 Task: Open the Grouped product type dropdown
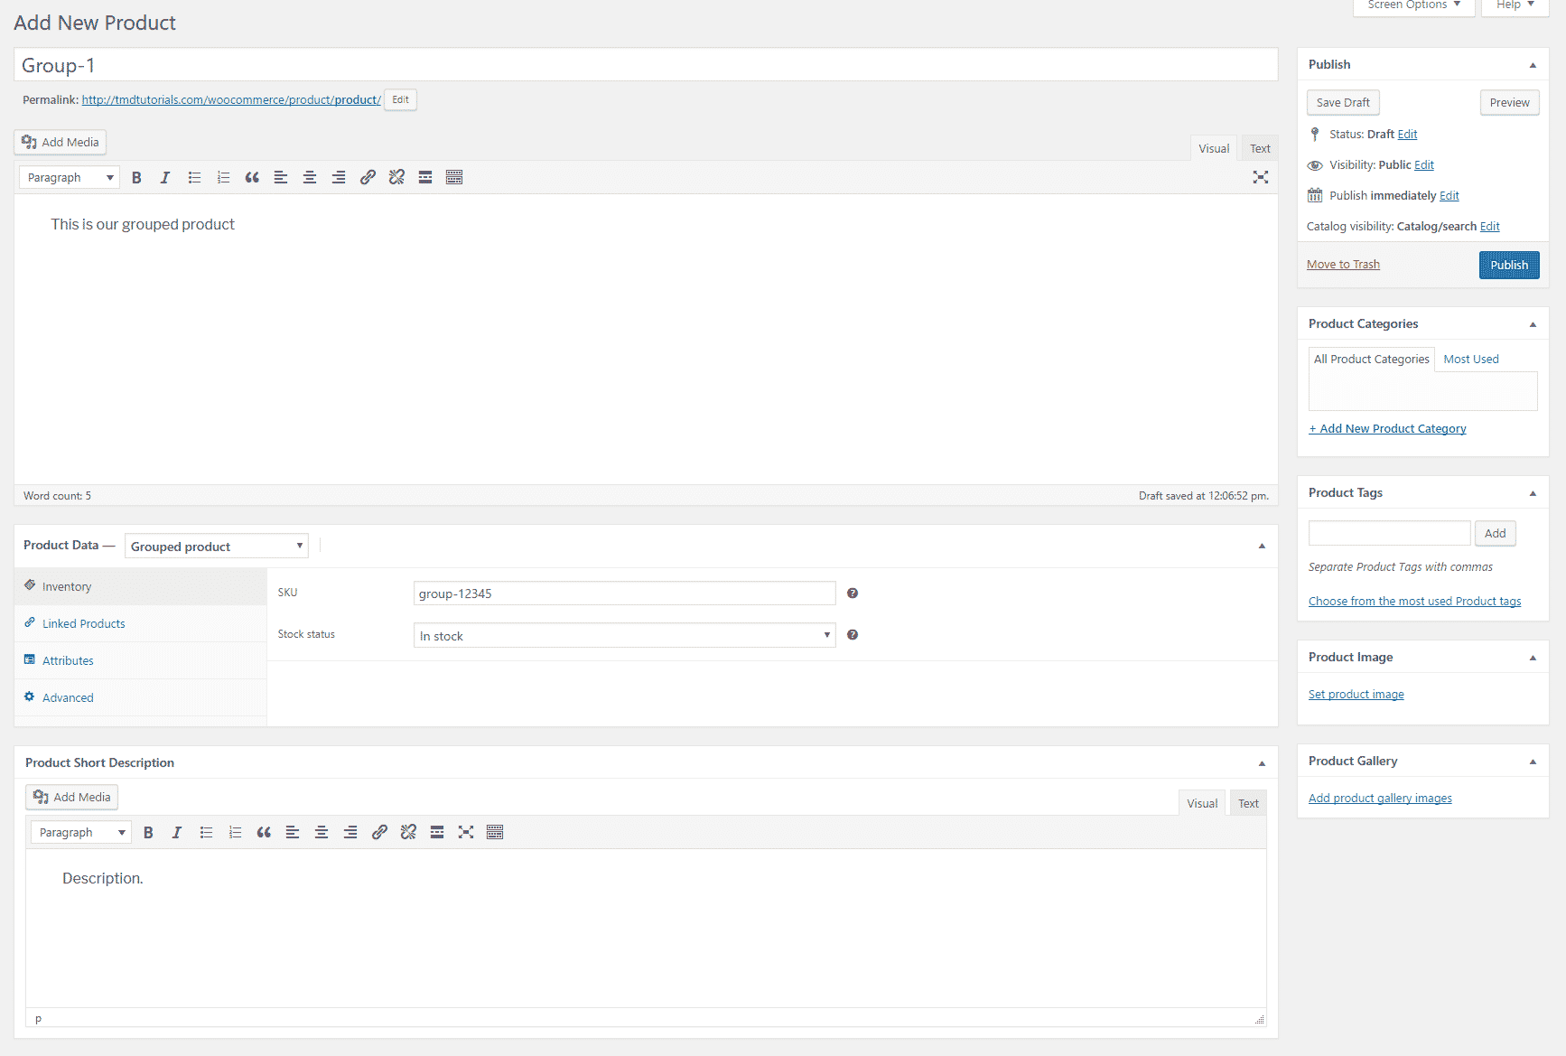point(217,547)
